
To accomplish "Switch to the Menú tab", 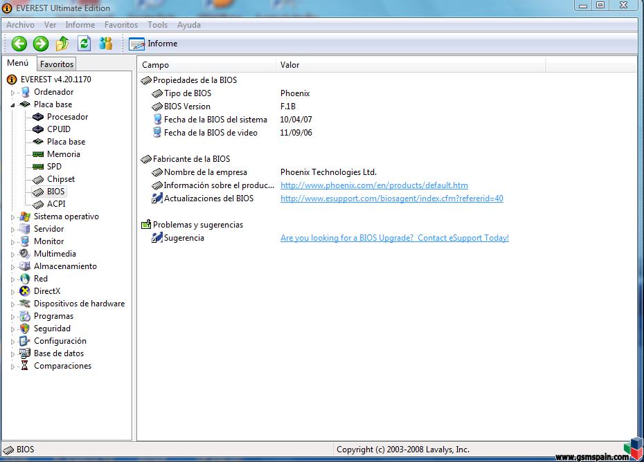I will 18,63.
